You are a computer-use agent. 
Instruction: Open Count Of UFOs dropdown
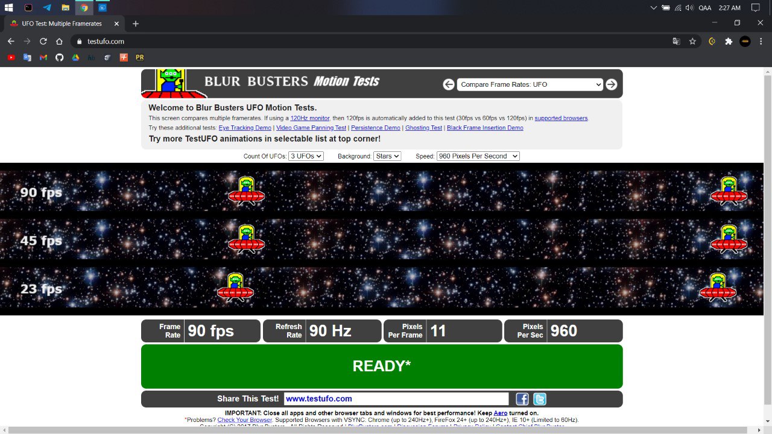point(306,156)
